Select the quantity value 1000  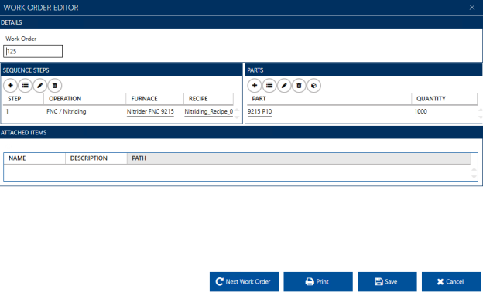pyautogui.click(x=420, y=111)
